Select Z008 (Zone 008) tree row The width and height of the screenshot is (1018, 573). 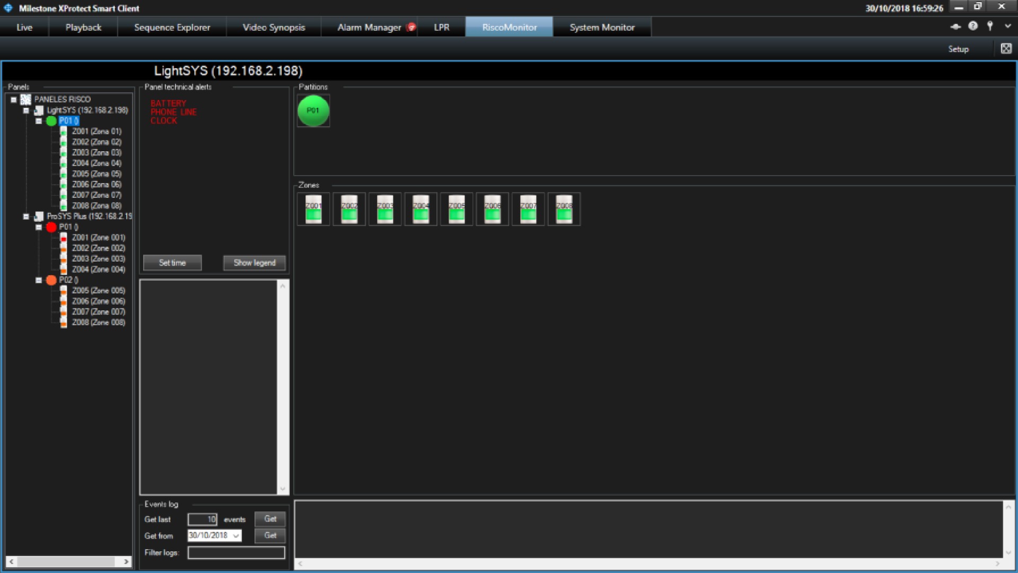pos(99,323)
